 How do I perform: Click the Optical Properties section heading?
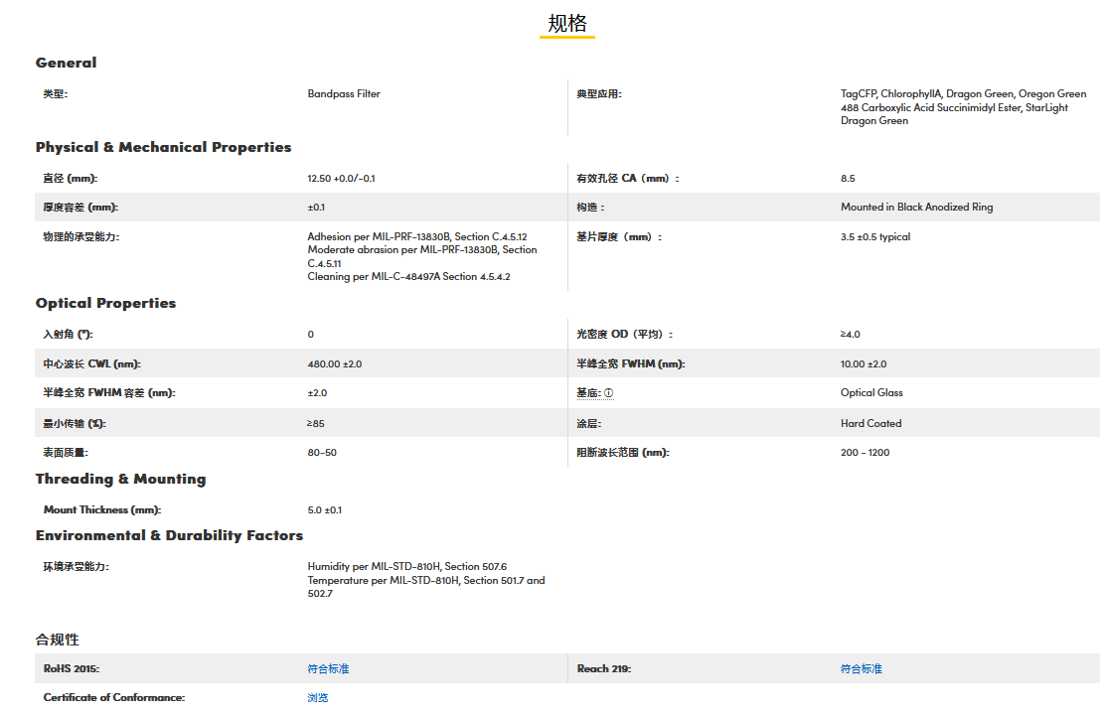(x=105, y=303)
